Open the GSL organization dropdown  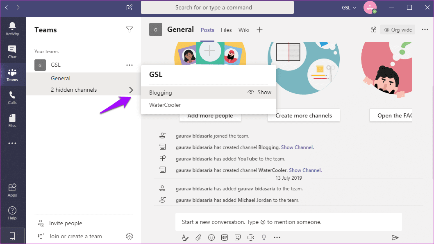click(x=349, y=7)
